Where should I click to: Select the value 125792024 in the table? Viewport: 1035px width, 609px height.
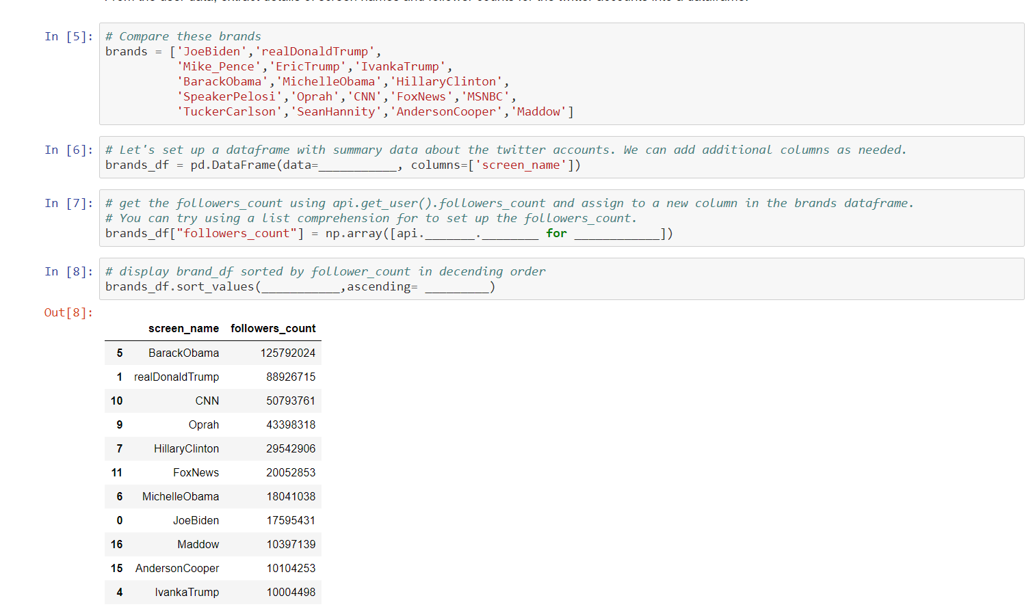(288, 353)
